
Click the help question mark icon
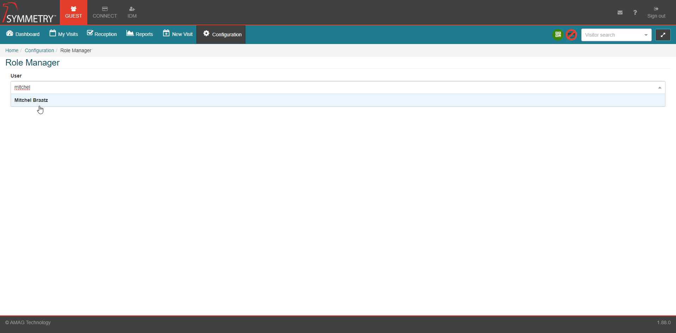point(635,13)
